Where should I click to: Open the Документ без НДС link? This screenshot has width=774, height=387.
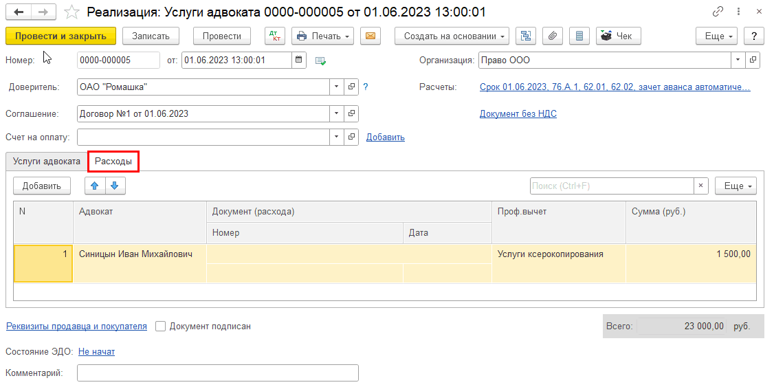click(x=518, y=113)
